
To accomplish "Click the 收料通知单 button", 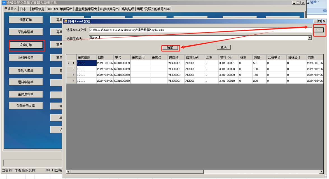I will pos(25,57).
